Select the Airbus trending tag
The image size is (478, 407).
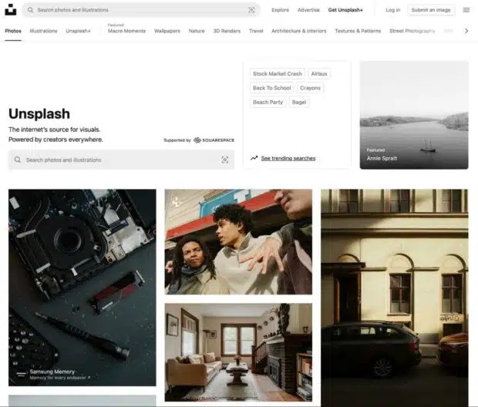pos(319,74)
